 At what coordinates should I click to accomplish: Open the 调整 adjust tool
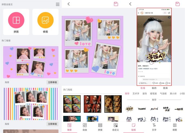[175, 127]
